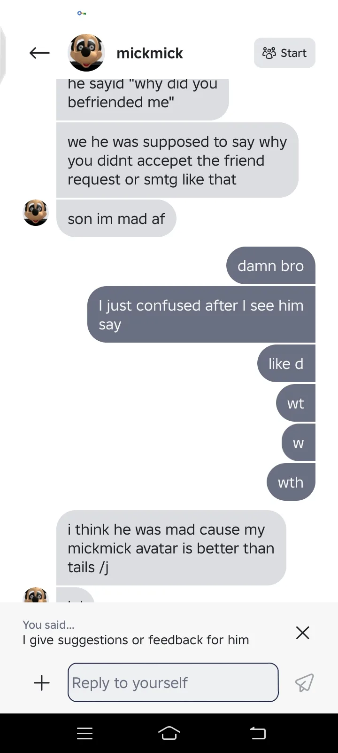Click avatar beside "son im mad af"
This screenshot has height=753, width=338.
click(x=36, y=213)
